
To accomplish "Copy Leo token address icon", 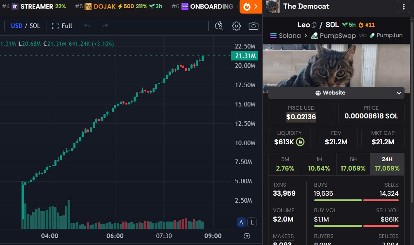I will tap(314, 25).
